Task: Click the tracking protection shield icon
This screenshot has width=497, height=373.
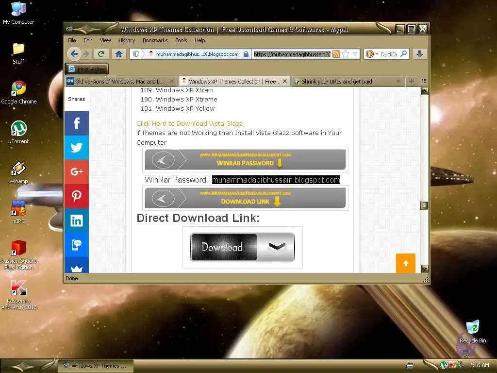Action: tap(136, 54)
